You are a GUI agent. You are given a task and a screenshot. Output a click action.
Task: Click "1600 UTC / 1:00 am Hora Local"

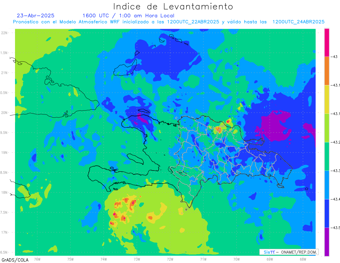(128, 16)
